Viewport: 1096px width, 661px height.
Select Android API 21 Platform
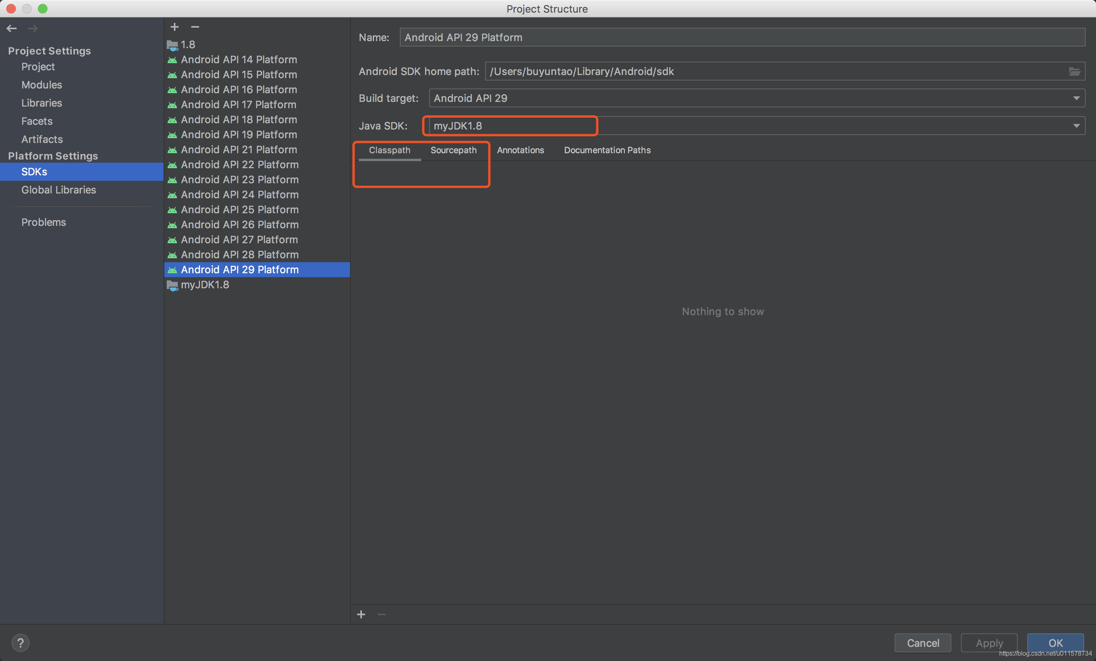pyautogui.click(x=257, y=150)
